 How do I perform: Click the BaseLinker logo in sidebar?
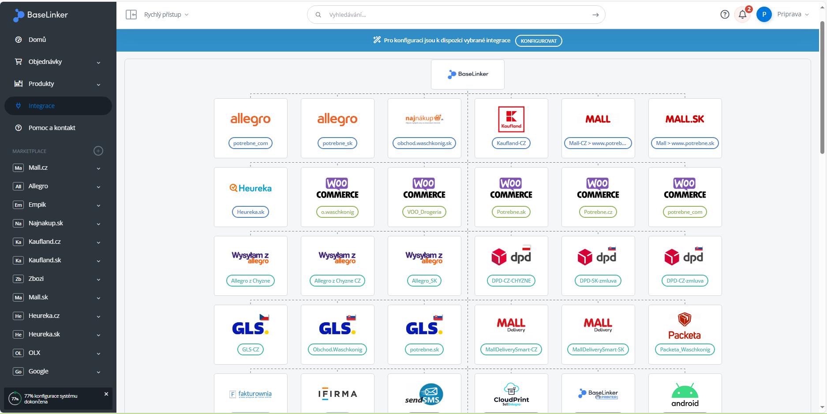pos(41,15)
